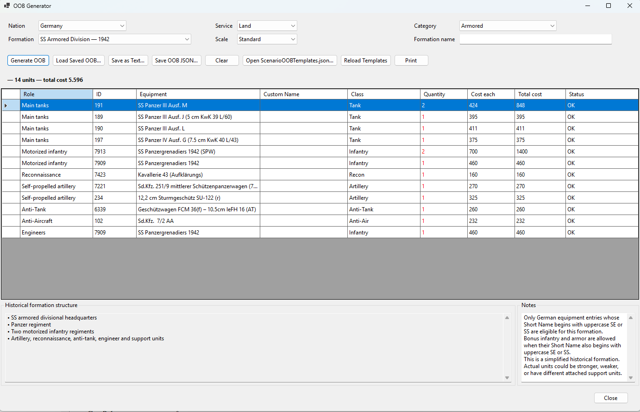640x412 pixels.
Task: Select the Reconnaissance Kavallerie 43 row
Action: pyautogui.click(x=320, y=175)
